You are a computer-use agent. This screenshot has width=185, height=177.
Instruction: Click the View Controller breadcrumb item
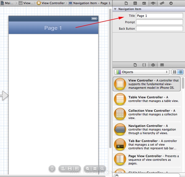click(51, 3)
